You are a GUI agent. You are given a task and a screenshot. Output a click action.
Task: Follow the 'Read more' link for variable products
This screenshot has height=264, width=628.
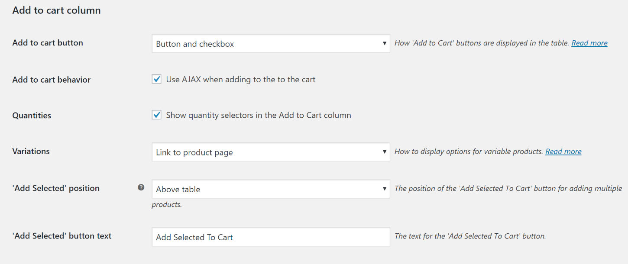563,151
